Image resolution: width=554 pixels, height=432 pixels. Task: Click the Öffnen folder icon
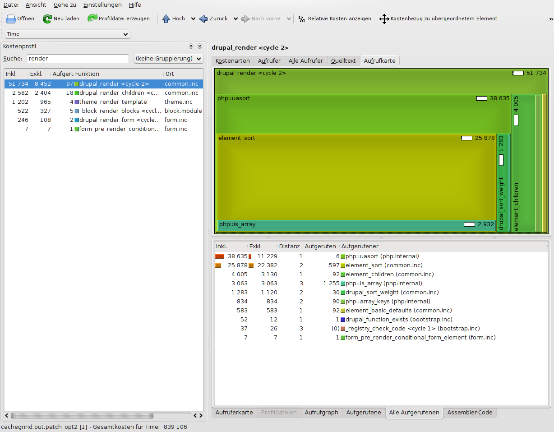(11, 19)
